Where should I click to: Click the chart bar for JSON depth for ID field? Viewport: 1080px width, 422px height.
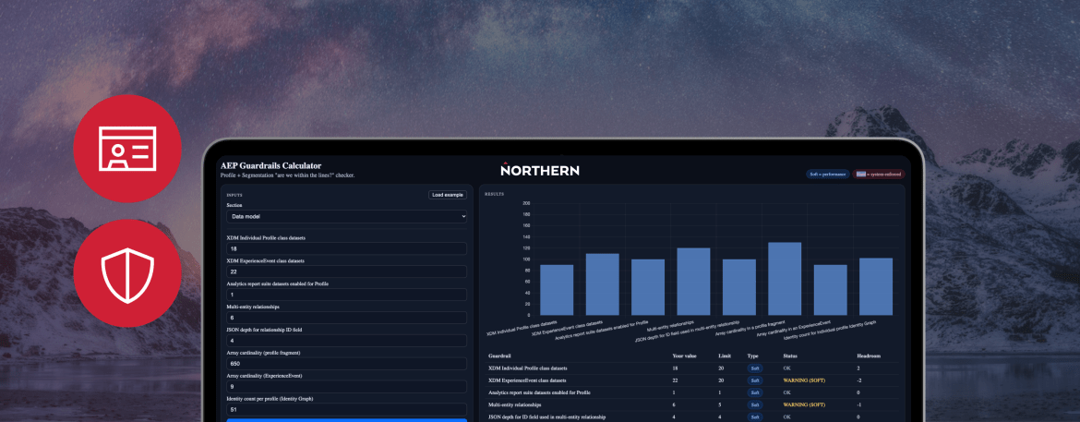739,287
